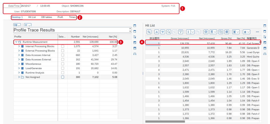New tool icon beside Profile Trace Results panel
270x124 pixels.
pos(135,31)
